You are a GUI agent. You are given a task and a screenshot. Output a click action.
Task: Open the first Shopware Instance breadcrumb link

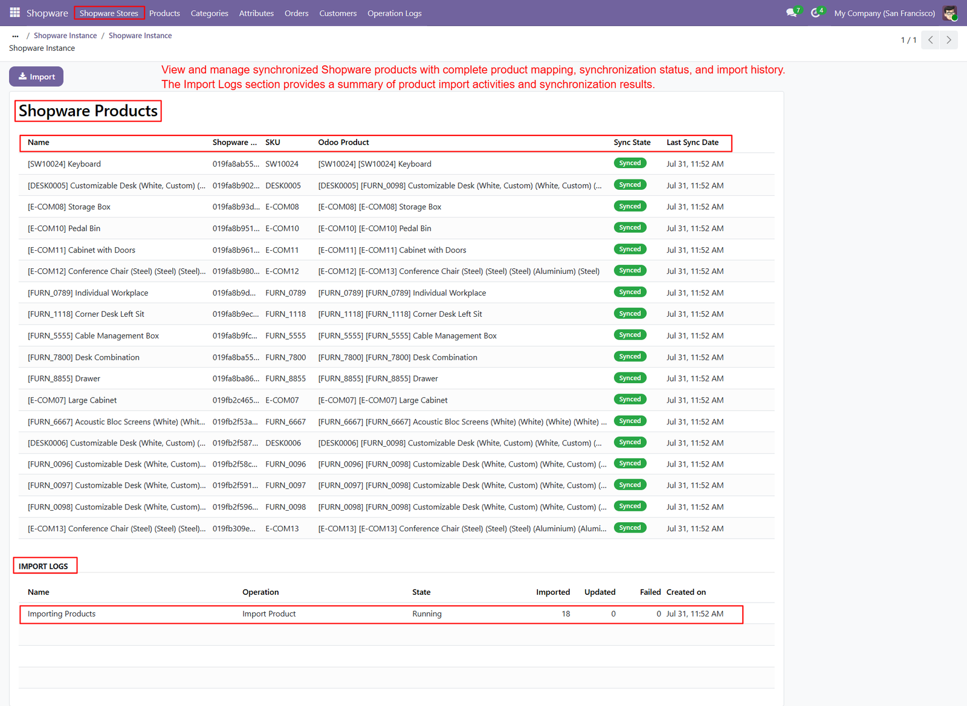pyautogui.click(x=65, y=36)
